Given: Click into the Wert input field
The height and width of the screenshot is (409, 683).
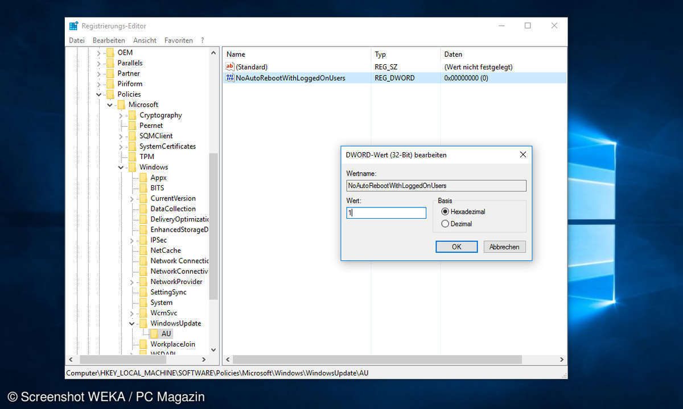Looking at the screenshot, I should click(x=386, y=212).
